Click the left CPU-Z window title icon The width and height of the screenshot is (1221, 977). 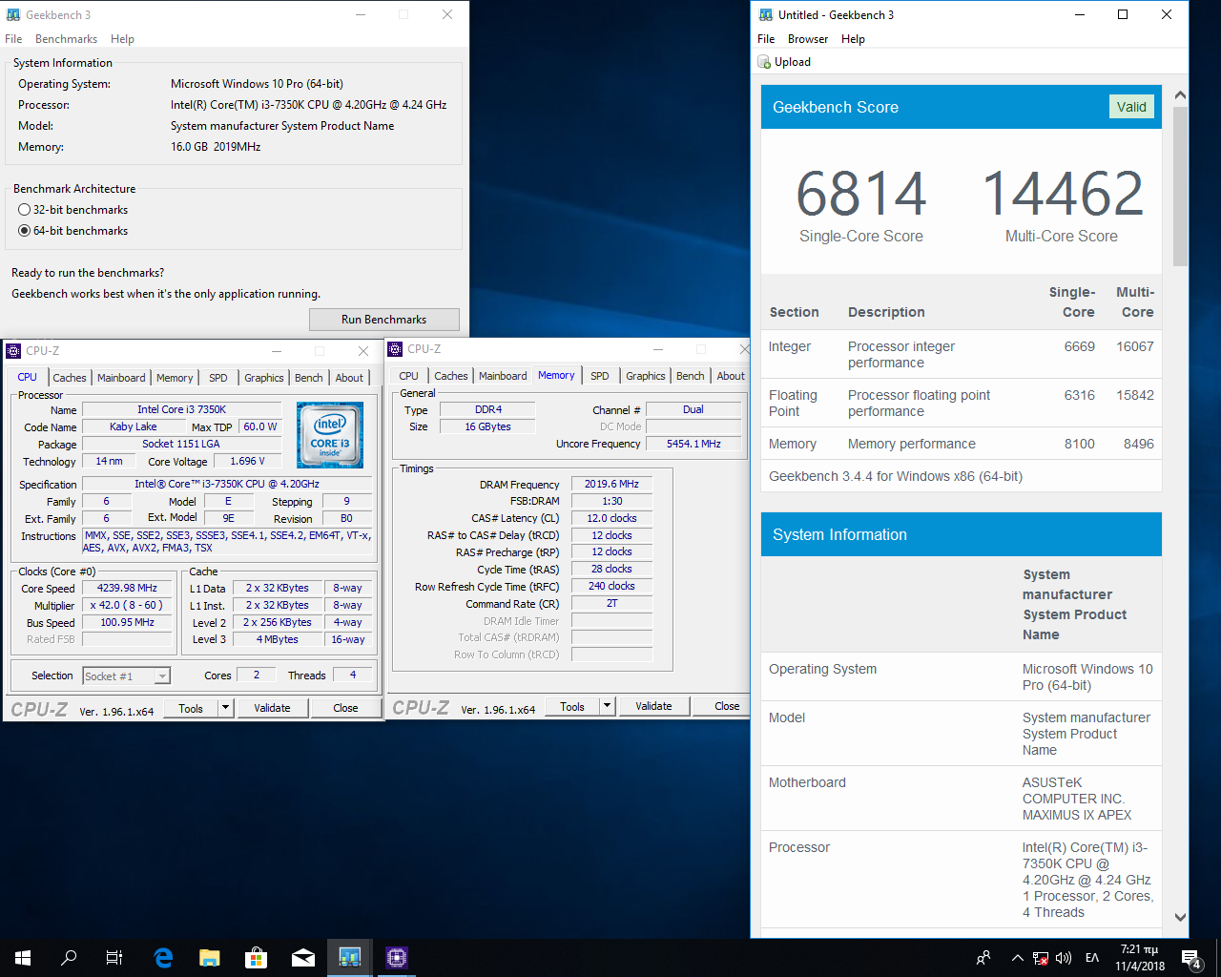[13, 351]
